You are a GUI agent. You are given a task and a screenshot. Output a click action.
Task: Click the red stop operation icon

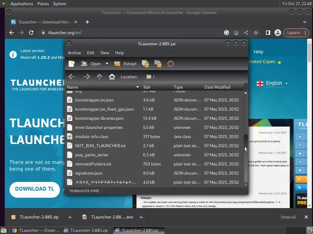pyautogui.click(x=170, y=64)
